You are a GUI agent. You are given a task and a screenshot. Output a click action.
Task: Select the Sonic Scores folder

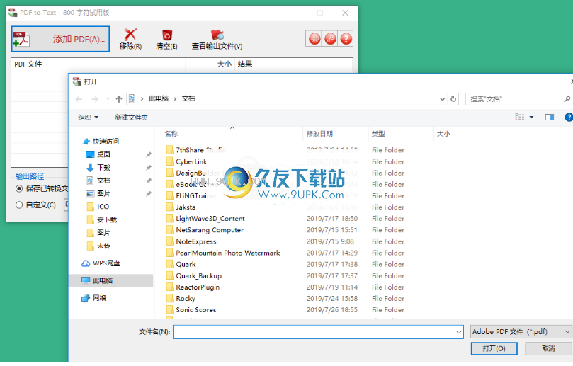click(196, 310)
